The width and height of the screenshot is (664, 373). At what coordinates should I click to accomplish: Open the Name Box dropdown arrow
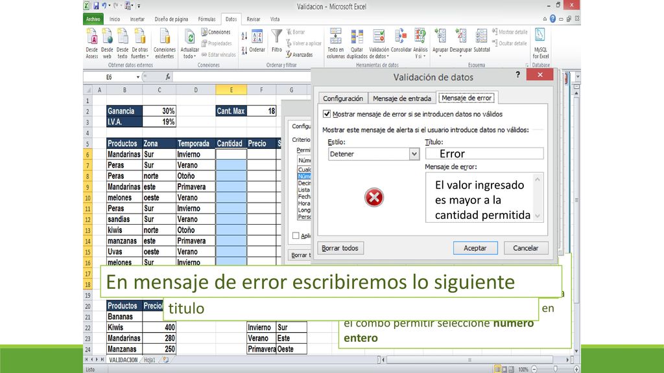[x=137, y=77]
